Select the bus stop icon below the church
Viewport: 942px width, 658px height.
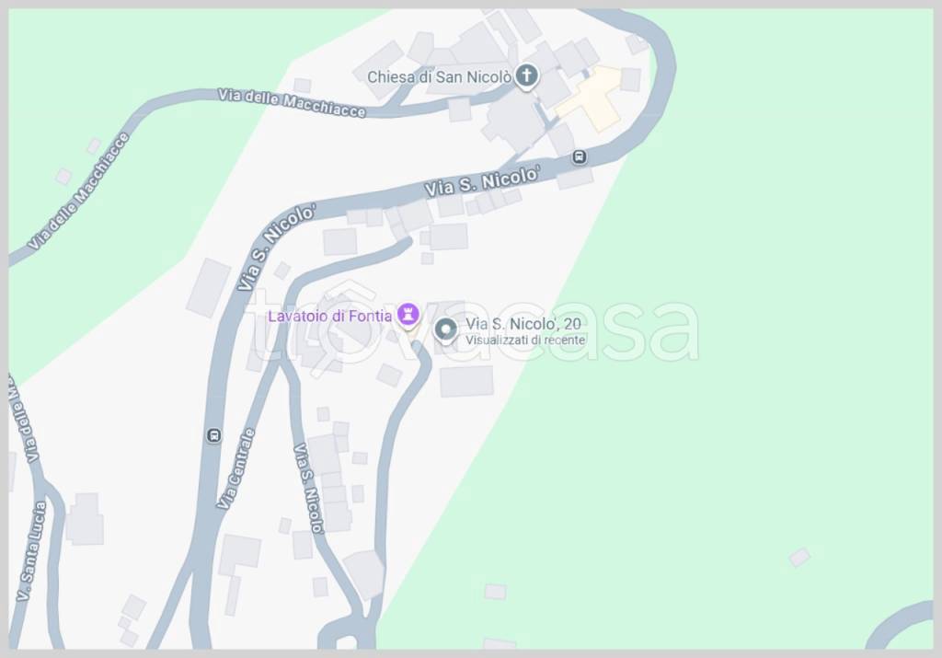580,157
